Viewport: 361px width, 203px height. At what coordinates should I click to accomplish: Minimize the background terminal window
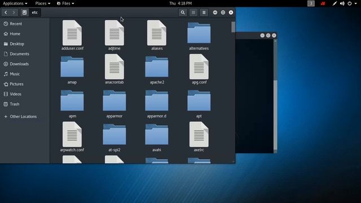click(x=262, y=36)
